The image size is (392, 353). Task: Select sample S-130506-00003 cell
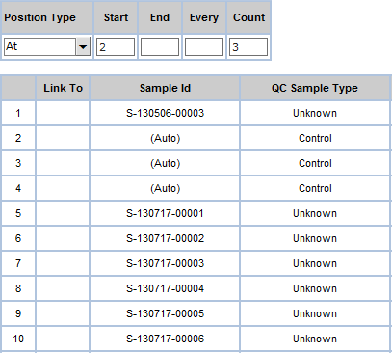click(165, 113)
